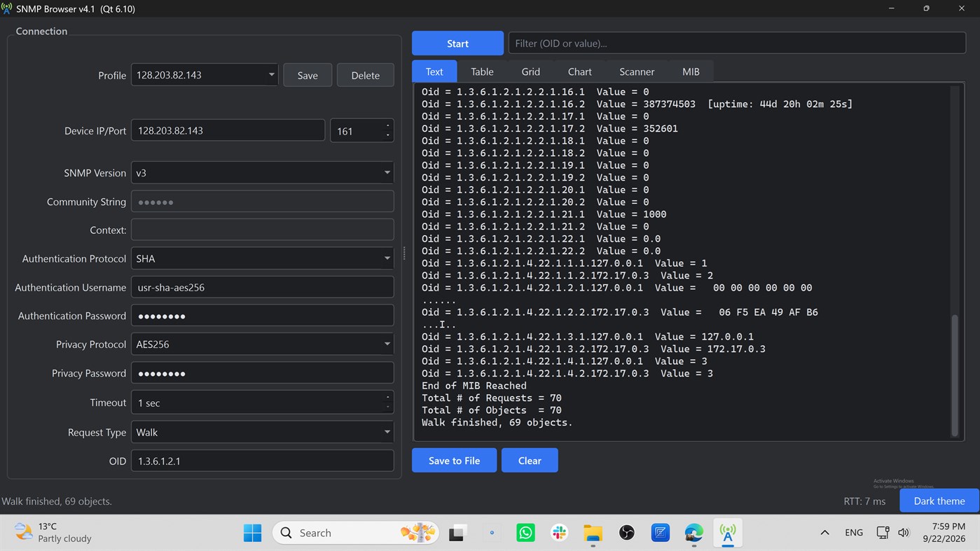Delete the selected profile
Image resolution: width=980 pixels, height=551 pixels.
click(366, 75)
